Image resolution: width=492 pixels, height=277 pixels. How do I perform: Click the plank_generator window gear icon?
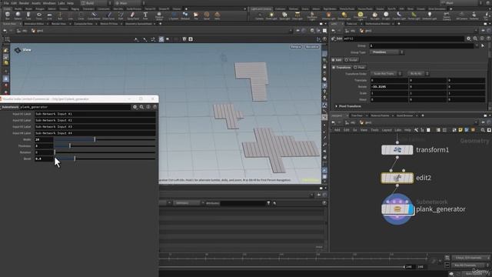click(135, 107)
